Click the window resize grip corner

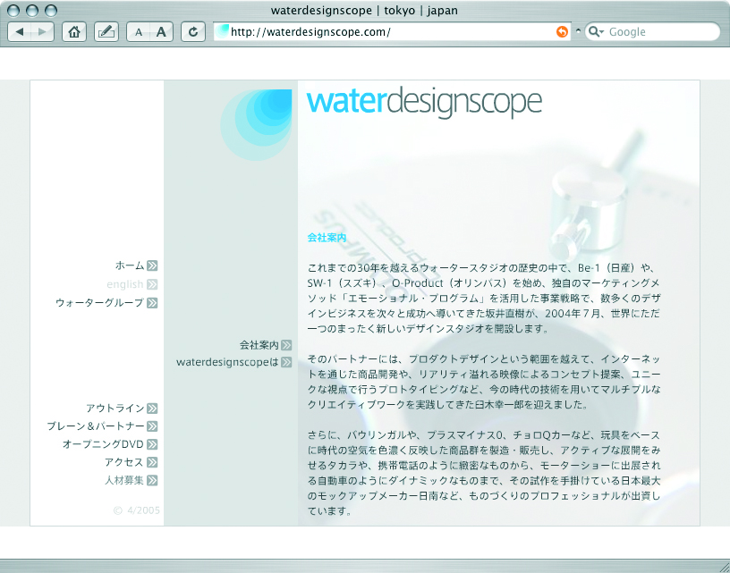pos(723,566)
